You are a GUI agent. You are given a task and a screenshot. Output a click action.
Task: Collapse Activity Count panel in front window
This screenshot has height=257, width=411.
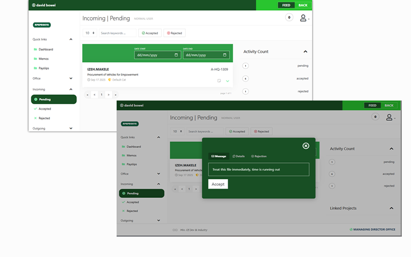(392, 149)
